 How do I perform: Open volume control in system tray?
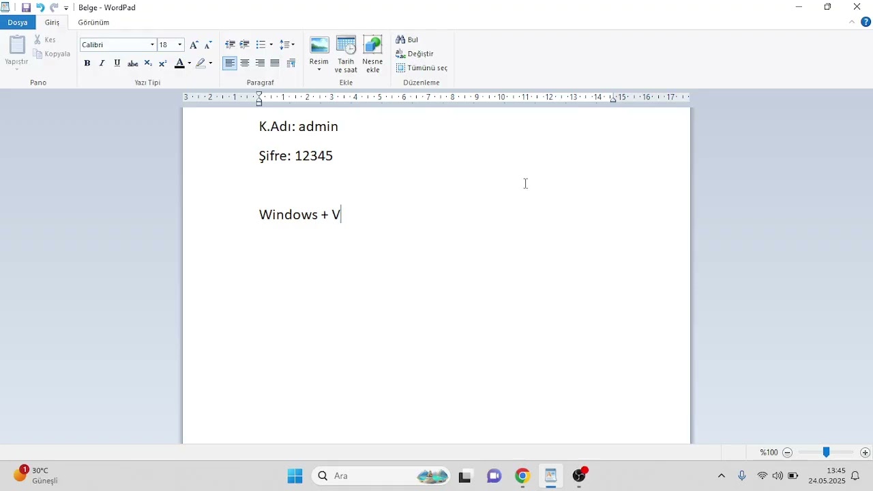pyautogui.click(x=778, y=476)
